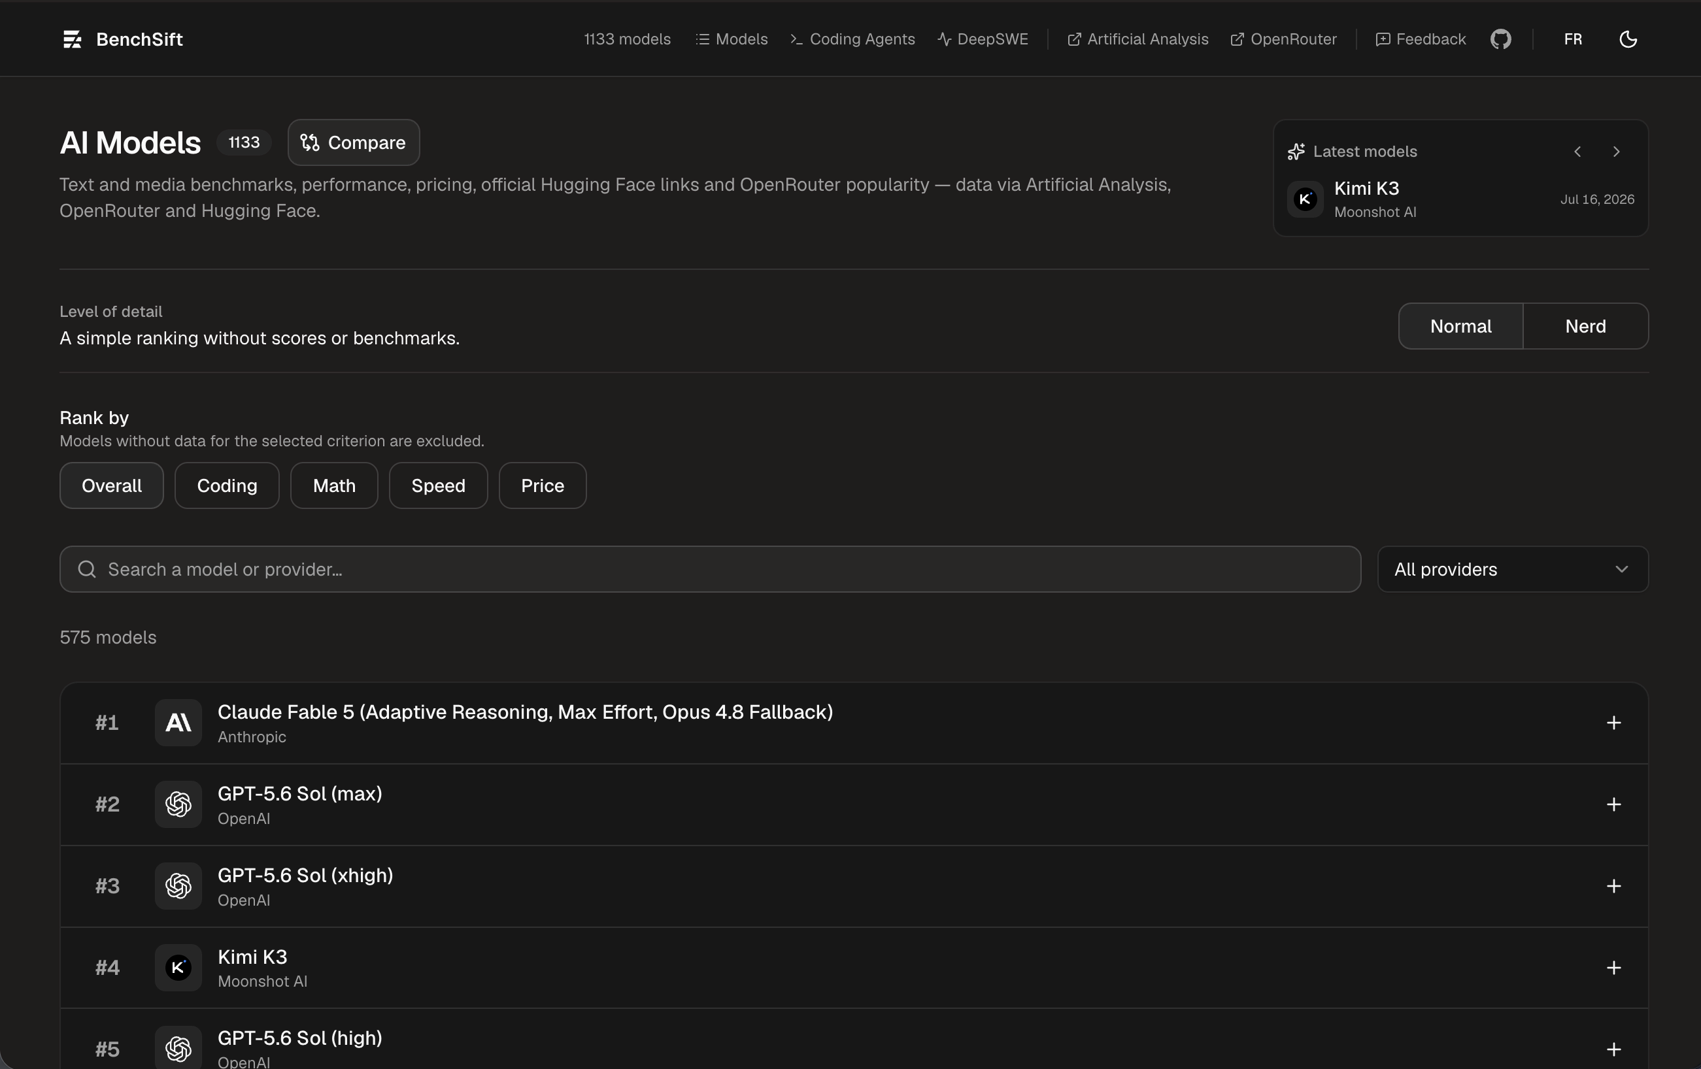Click the OpenAI logo beside GPT-5.6 Sol (xhigh)
The width and height of the screenshot is (1701, 1069).
[178, 886]
